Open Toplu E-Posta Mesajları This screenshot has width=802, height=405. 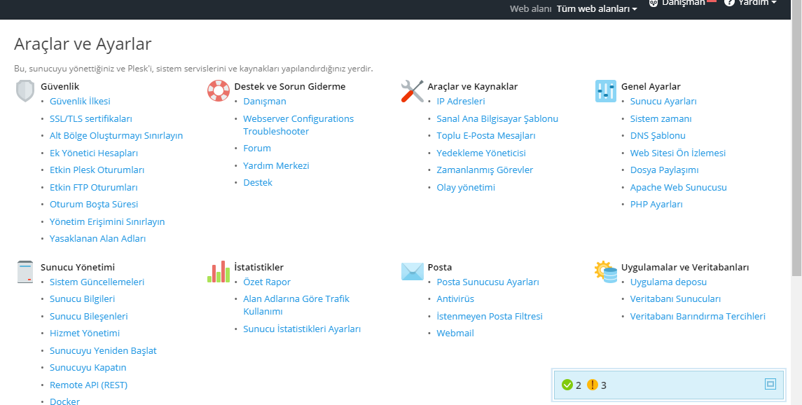coord(486,135)
